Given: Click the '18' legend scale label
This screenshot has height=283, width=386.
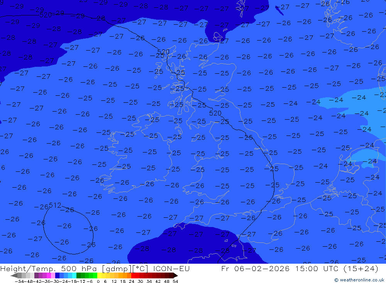Looking at the screenshot, I should click(x=123, y=281).
